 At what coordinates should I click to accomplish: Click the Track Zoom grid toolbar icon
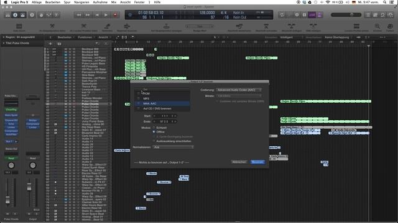tap(19, 26)
